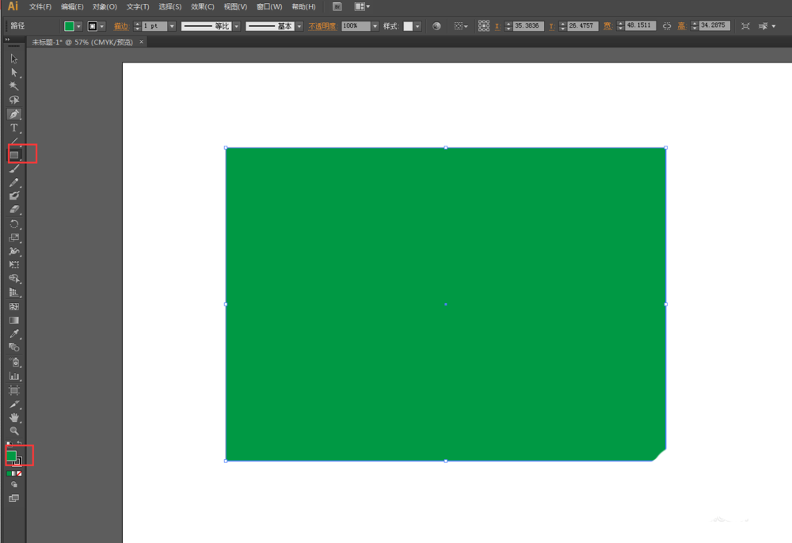This screenshot has width=792, height=543.
Task: Open the arrange documents layout dropdown
Action: coord(362,6)
